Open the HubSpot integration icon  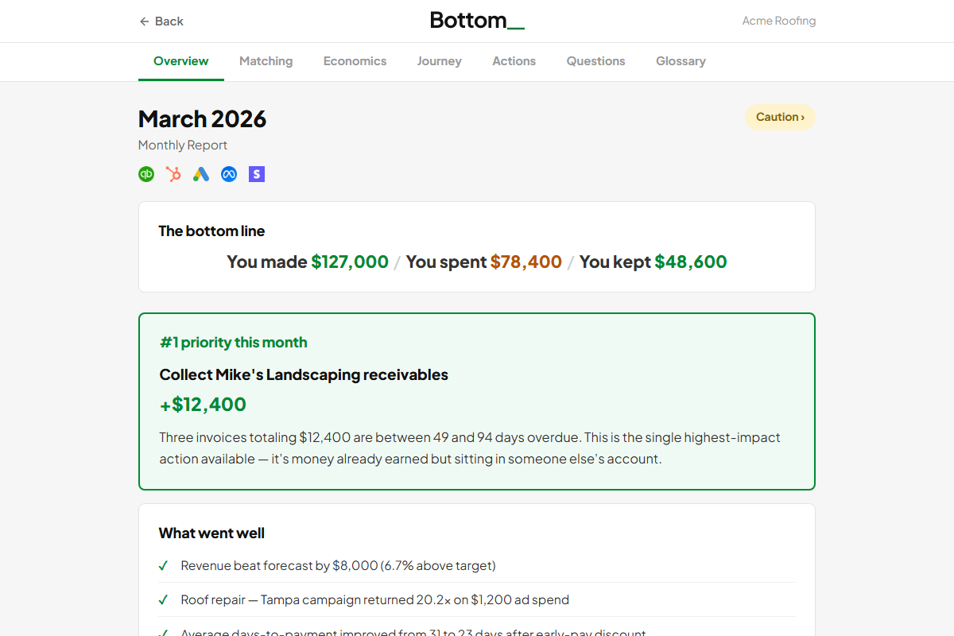[x=173, y=173]
